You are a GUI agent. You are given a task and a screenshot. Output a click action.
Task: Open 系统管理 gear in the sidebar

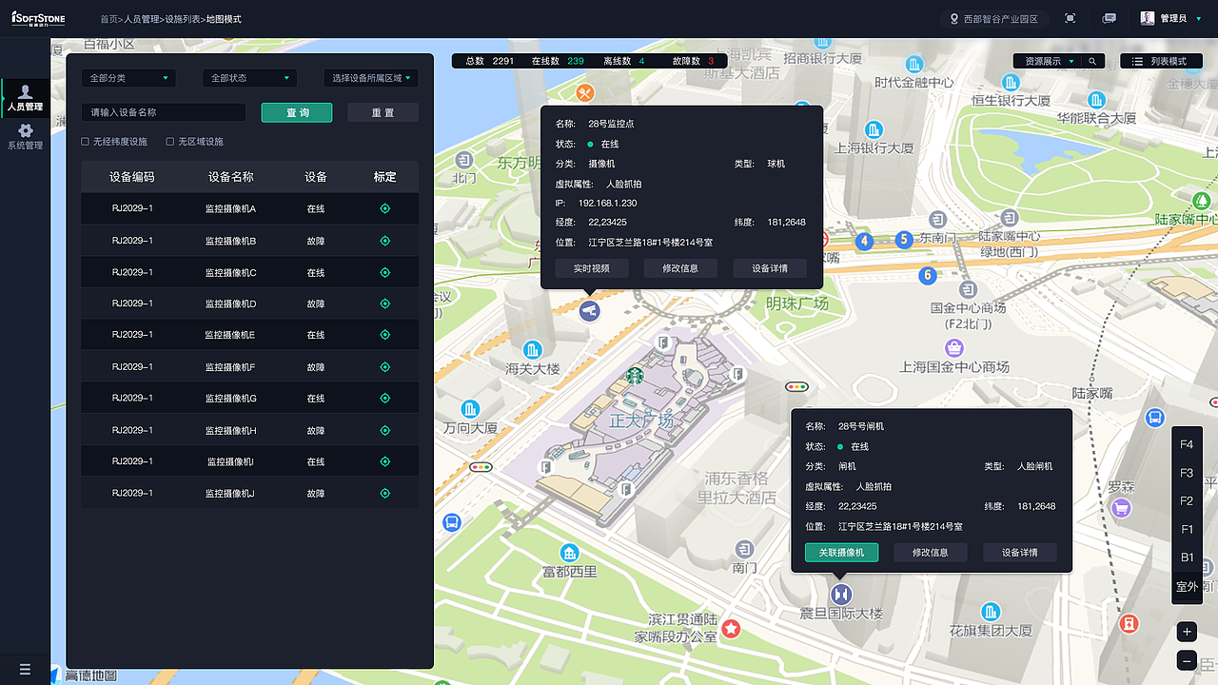pos(26,137)
